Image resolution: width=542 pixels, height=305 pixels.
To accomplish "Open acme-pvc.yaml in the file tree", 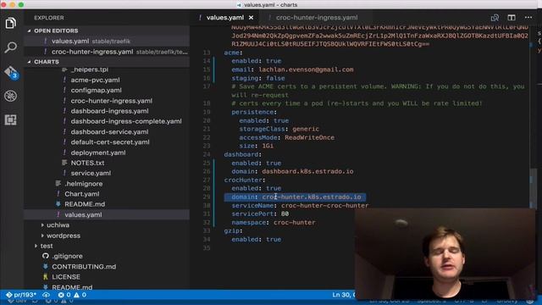I will 95,80.
